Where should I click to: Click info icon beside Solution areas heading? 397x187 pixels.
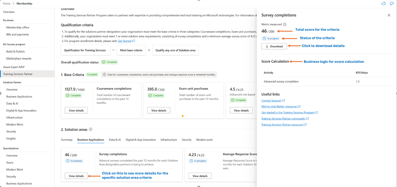point(91,130)
